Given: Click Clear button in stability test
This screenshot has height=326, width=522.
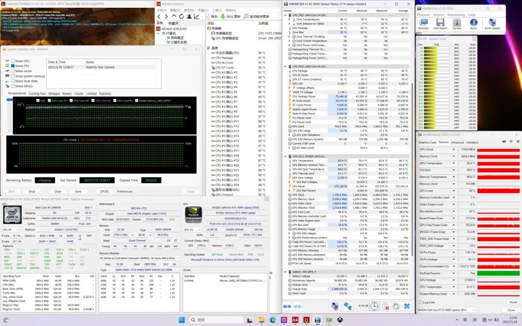Looking at the screenshot, I should pos(58,191).
